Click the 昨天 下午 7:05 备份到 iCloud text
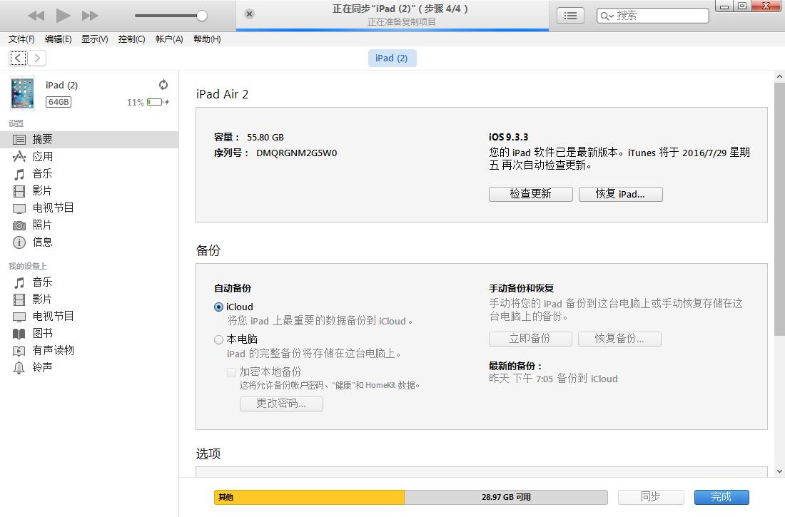The image size is (785, 517). (553, 379)
